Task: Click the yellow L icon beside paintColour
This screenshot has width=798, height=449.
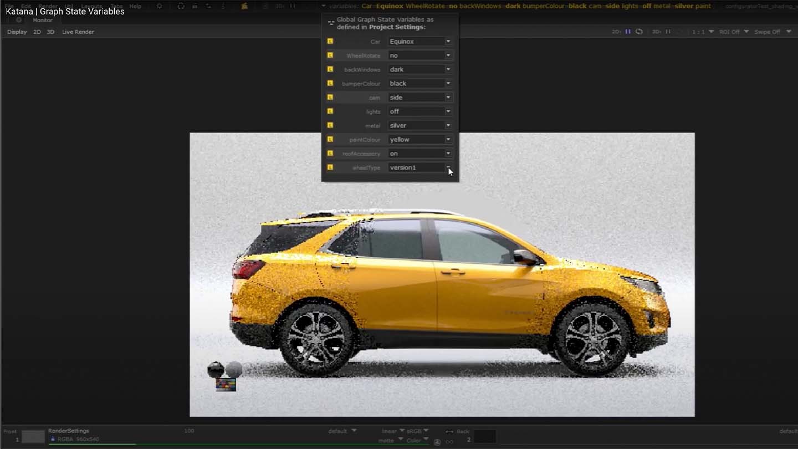Action: pos(330,140)
